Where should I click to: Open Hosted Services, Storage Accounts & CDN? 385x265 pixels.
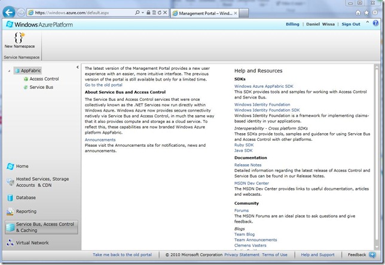pyautogui.click(x=42, y=182)
